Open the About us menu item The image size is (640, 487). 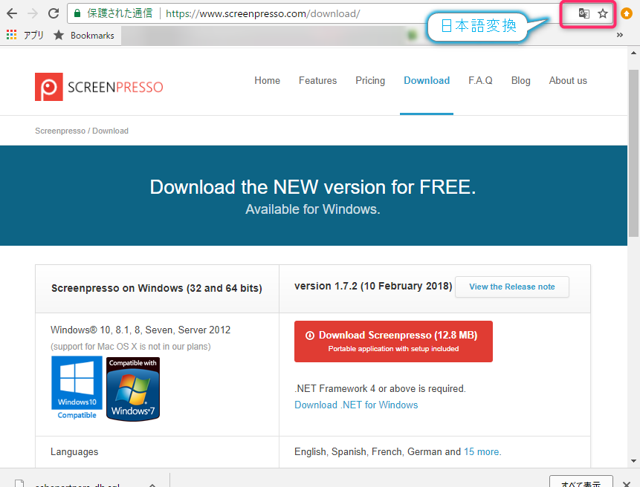tap(568, 81)
